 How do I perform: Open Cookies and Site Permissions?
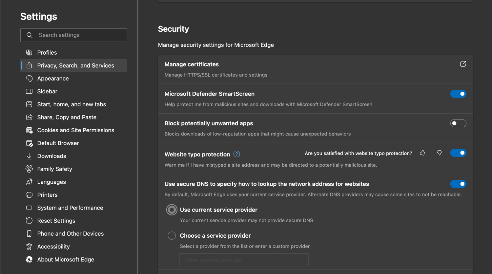[x=74, y=130]
